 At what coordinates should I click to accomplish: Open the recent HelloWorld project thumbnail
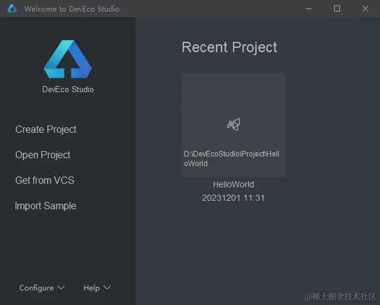[x=234, y=125]
